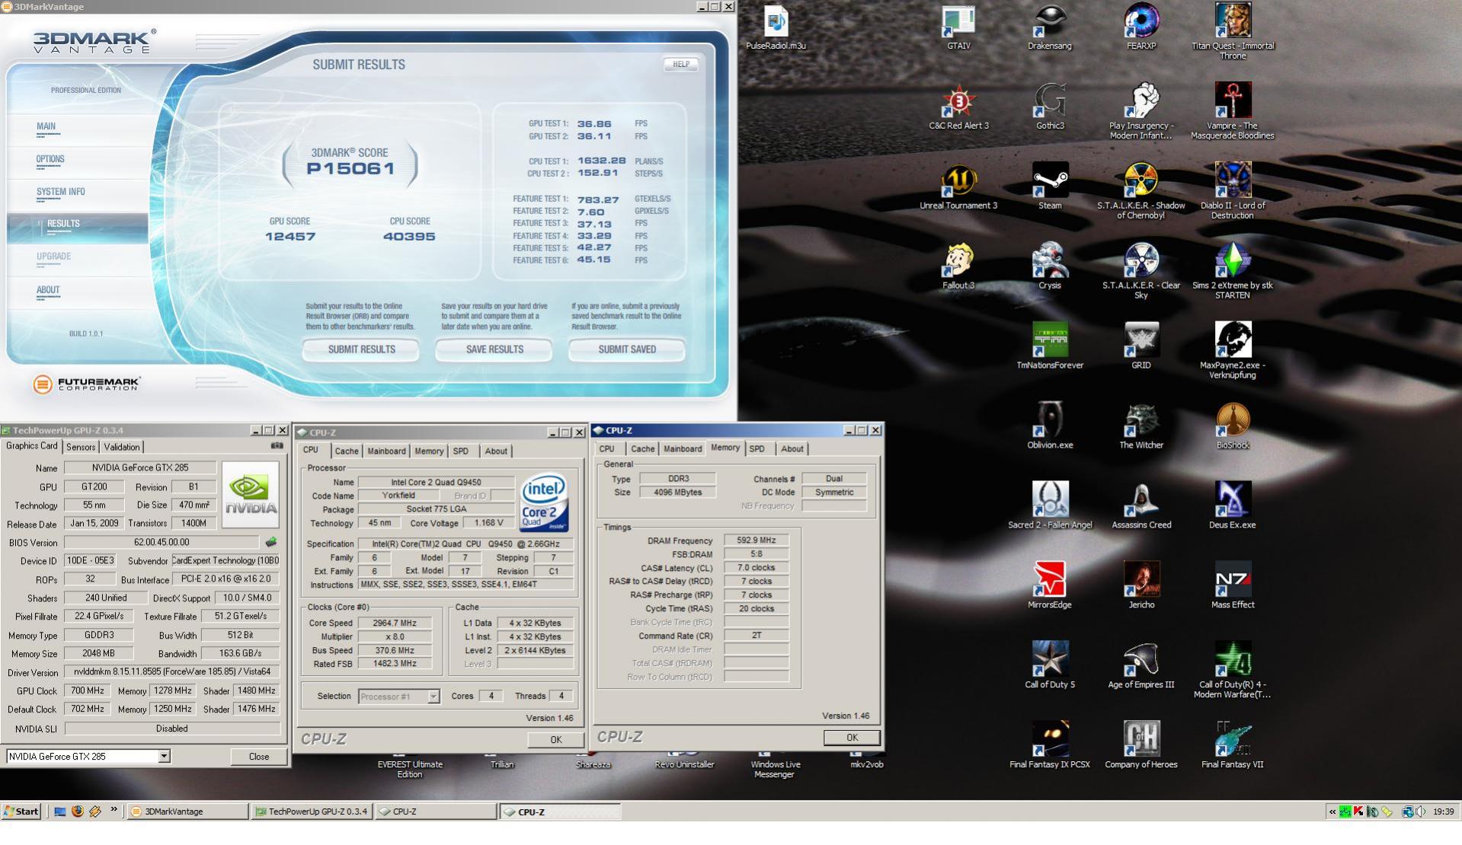The image size is (1462, 845).
Task: Switch to 3DMarkVantage taskbar button
Action: pos(187,811)
